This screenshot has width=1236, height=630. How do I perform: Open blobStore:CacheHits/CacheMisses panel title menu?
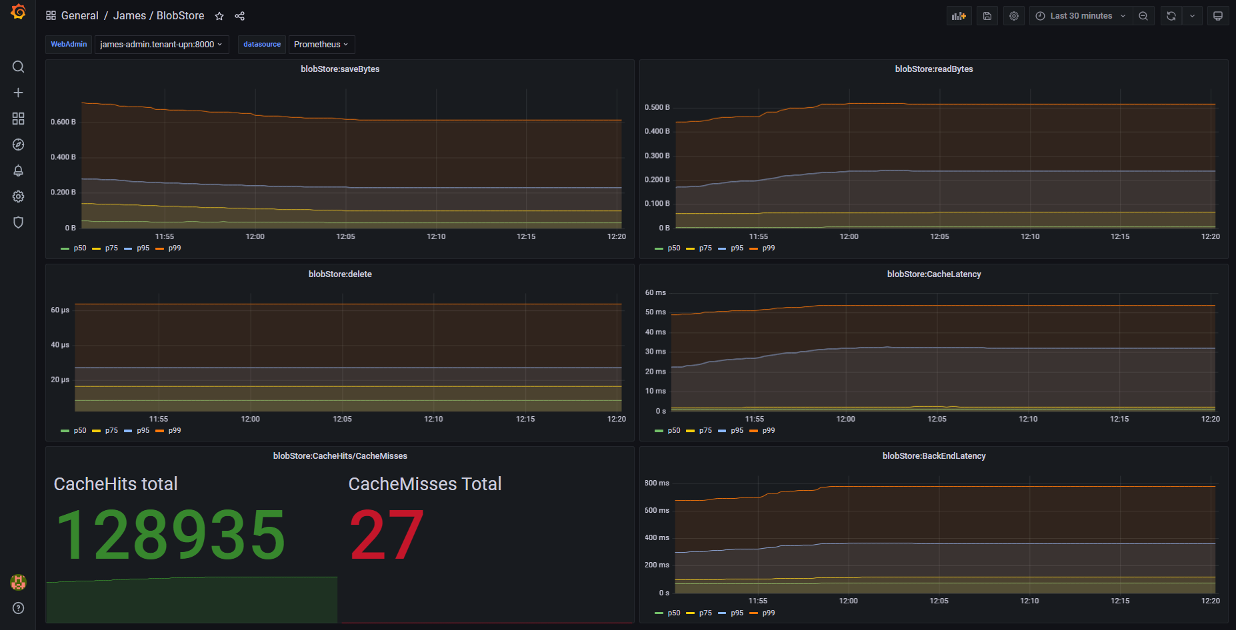(x=340, y=456)
